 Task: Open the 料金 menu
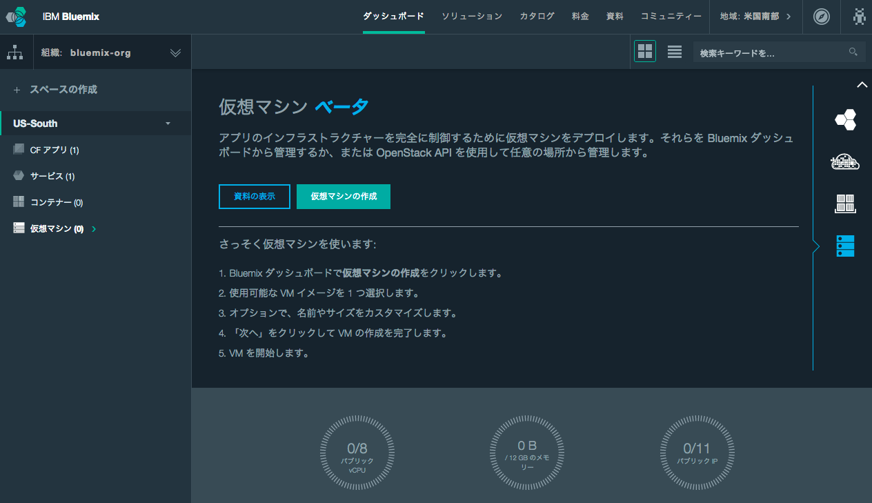(580, 17)
